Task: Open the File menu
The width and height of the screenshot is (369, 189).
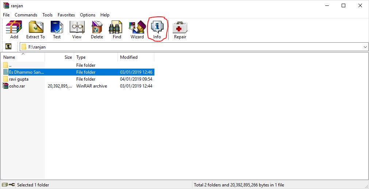Action: point(6,15)
